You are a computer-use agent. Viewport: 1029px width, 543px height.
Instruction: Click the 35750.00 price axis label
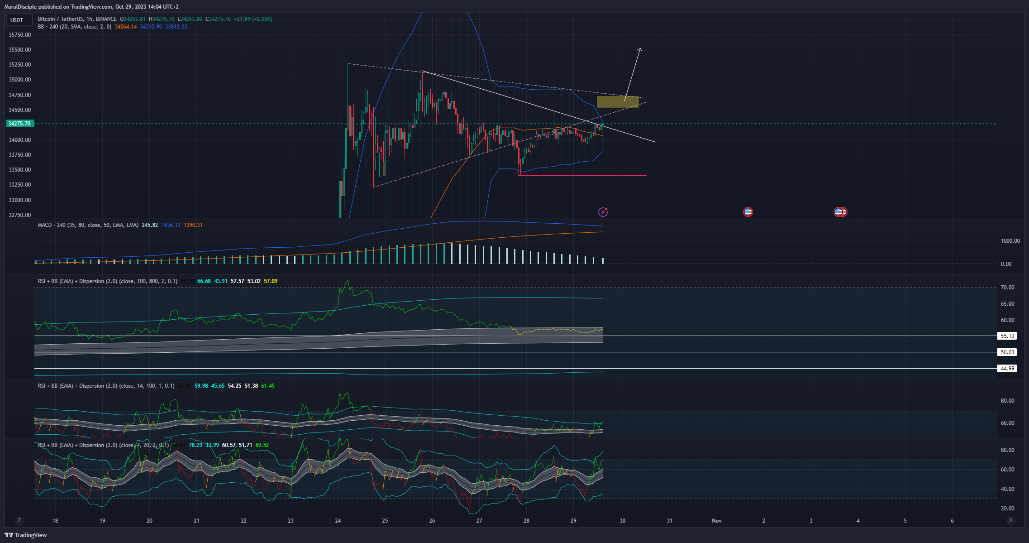(x=20, y=35)
